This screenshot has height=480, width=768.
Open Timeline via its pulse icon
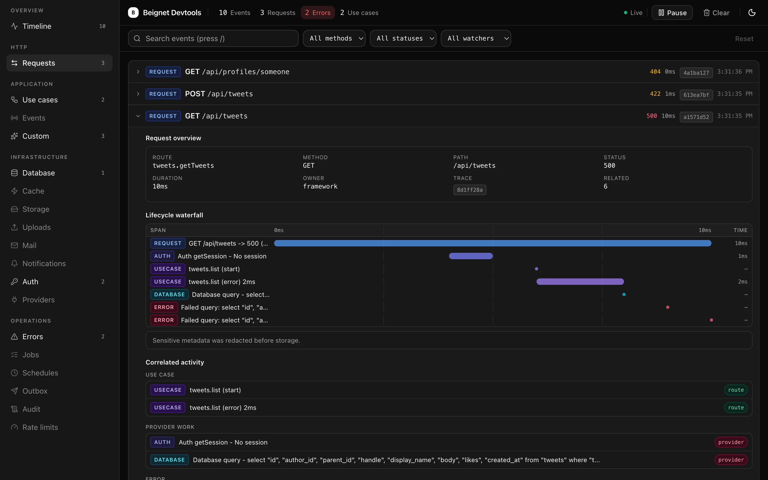pos(14,26)
